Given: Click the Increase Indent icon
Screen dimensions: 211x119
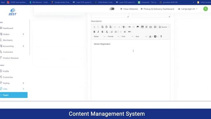Looking at the screenshot, I should pos(125,32).
